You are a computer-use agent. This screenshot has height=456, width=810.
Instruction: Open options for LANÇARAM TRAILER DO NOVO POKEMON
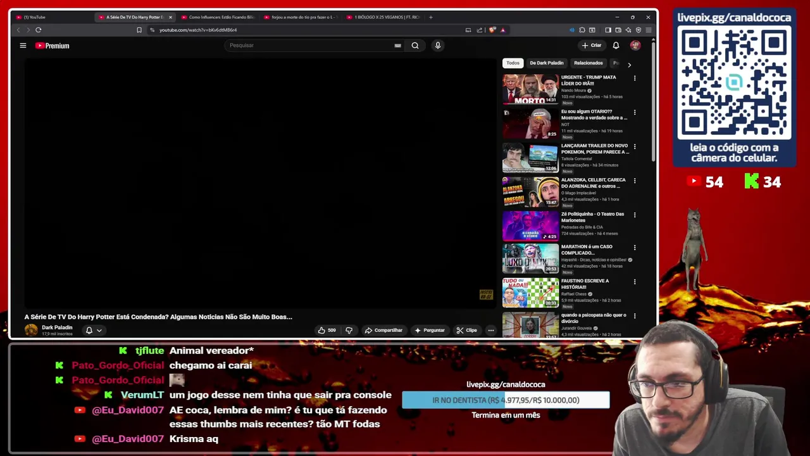click(x=635, y=146)
